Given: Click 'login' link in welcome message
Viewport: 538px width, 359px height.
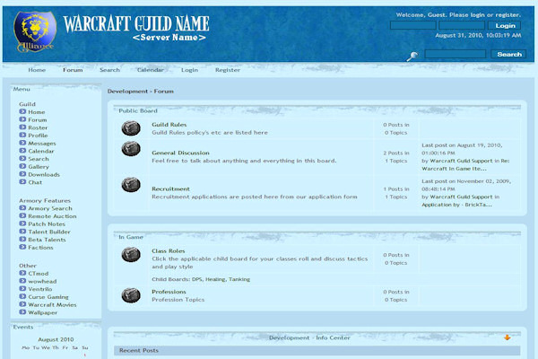Looking at the screenshot, I should tap(477, 14).
